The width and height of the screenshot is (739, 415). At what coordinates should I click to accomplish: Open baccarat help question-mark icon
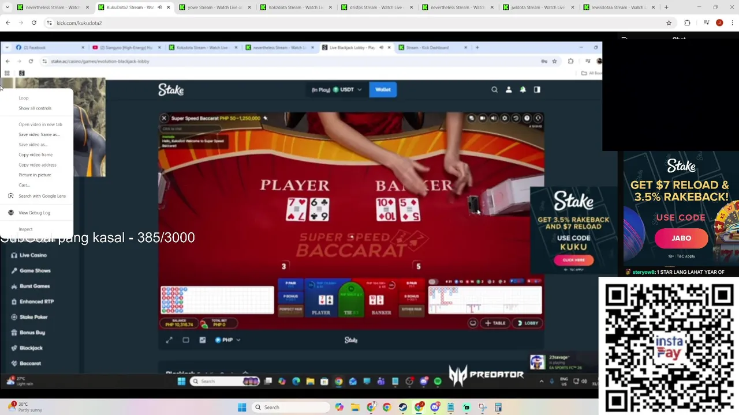(x=527, y=118)
